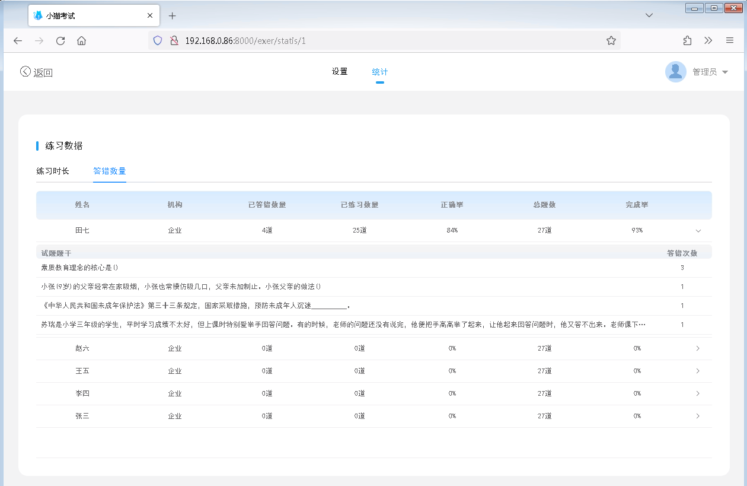Screen dimensions: 747x486
Task: Click the browser tab chevron dropdown
Action: (x=649, y=15)
